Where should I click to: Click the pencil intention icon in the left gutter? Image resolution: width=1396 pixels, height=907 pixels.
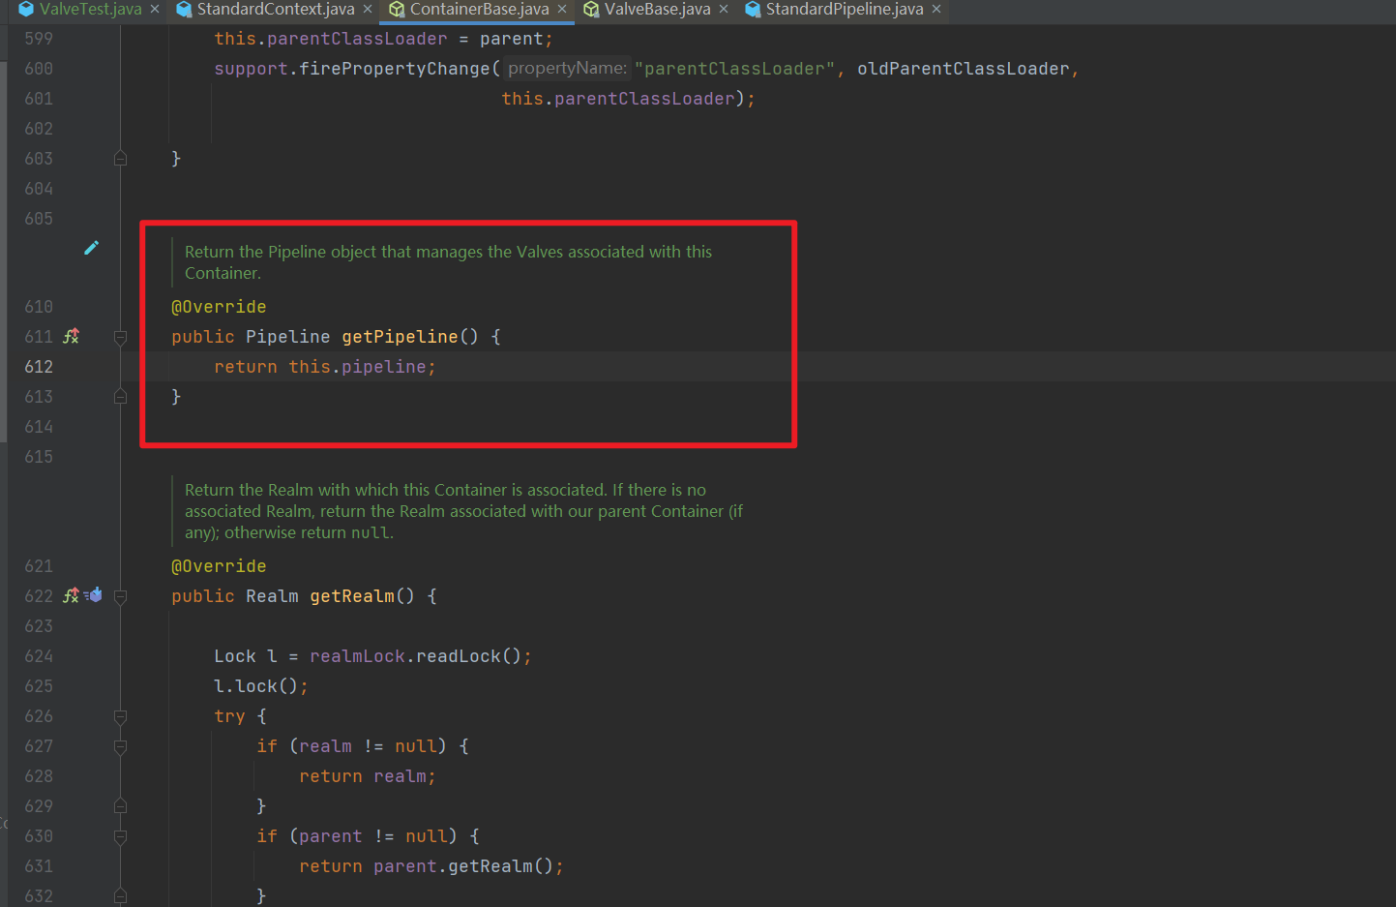[x=91, y=247]
